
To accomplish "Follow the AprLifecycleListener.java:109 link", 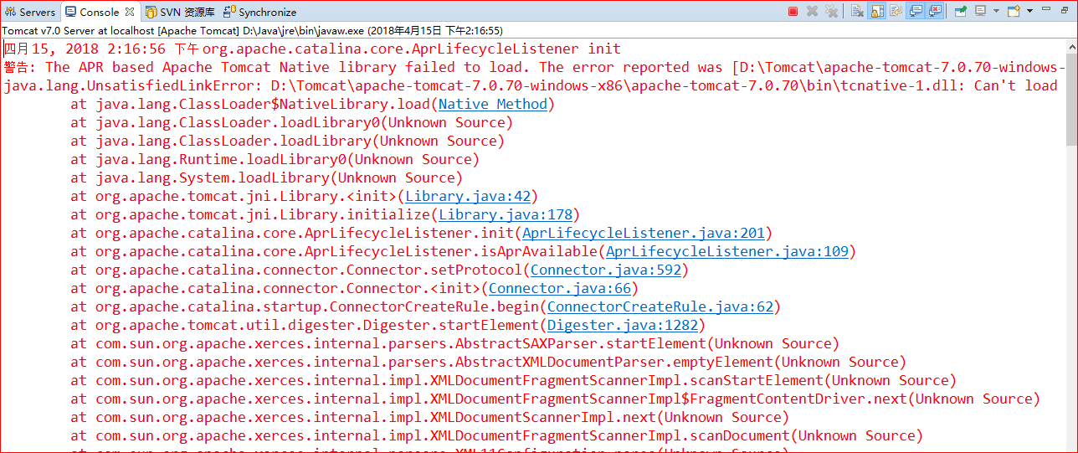I will (x=727, y=252).
